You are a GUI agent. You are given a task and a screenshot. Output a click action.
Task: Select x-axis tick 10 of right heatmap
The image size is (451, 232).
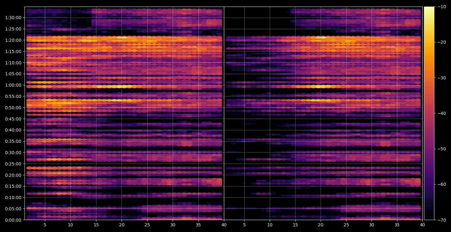pos(270,225)
